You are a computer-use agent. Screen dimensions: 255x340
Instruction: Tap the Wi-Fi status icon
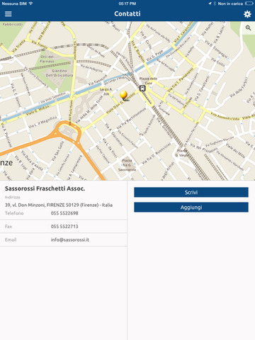(x=30, y=4)
